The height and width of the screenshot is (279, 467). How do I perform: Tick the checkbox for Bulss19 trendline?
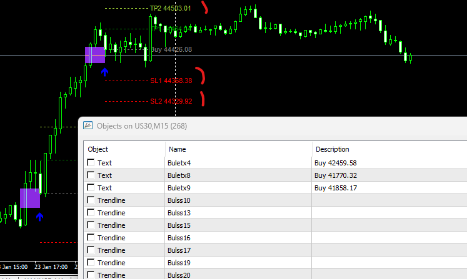click(91, 262)
